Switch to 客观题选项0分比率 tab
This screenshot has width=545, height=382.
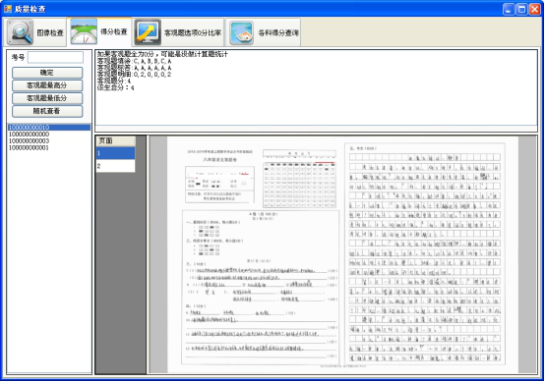pyautogui.click(x=178, y=32)
